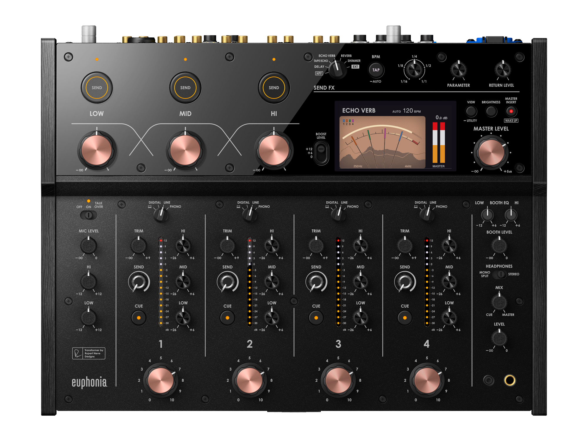The image size is (588, 441).
Task: Tap the BPM TAP button
Action: coord(376,70)
